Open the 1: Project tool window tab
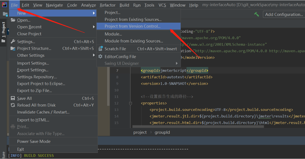Viewport: 305px width, 159px height. click(x=4, y=32)
